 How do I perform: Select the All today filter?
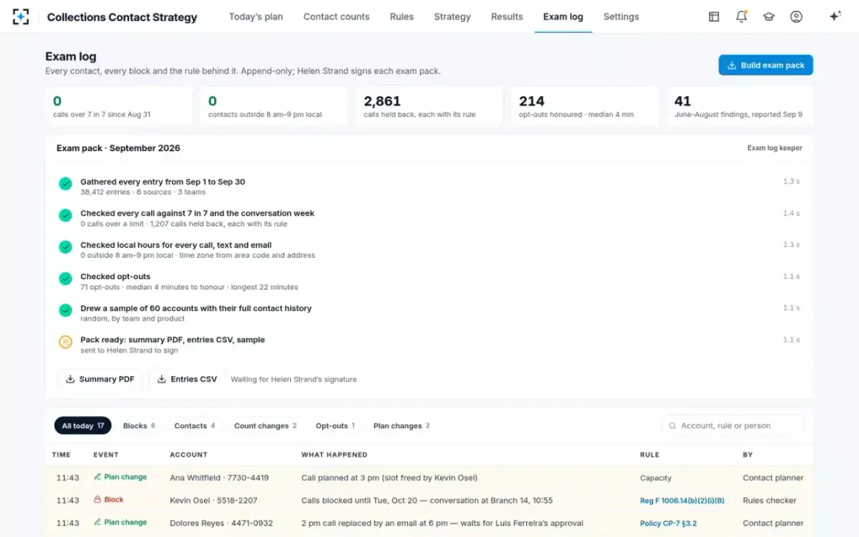point(82,426)
